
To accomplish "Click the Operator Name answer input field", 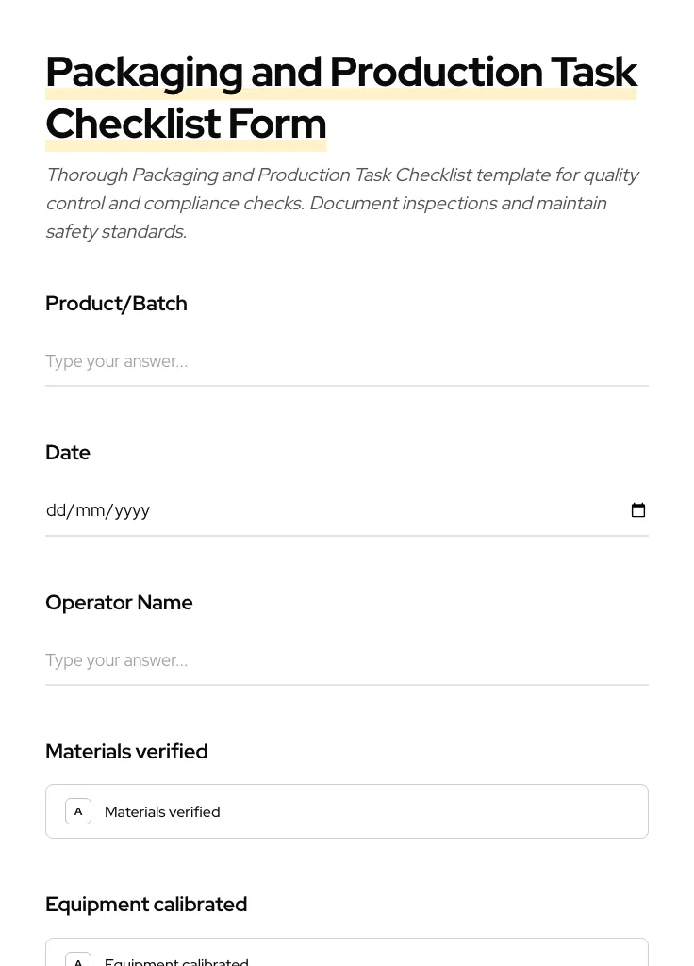I will tap(347, 660).
